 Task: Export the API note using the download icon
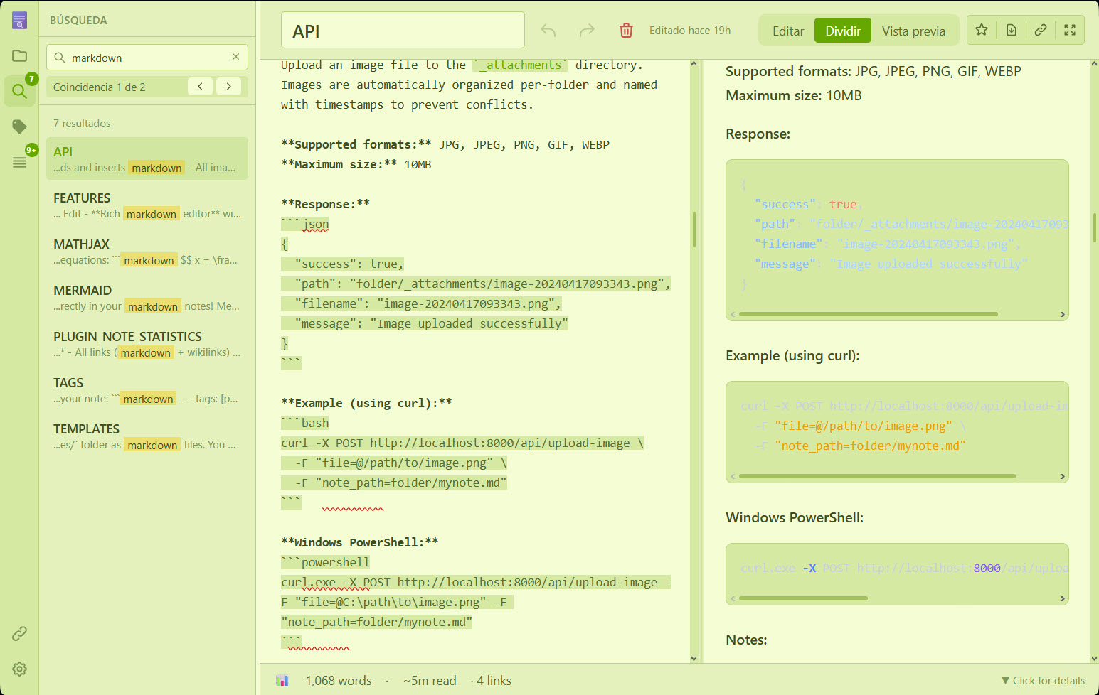pos(1012,30)
